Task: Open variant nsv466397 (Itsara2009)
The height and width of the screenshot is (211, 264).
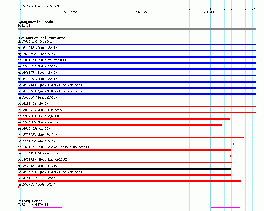Action: pyautogui.click(x=37, y=73)
